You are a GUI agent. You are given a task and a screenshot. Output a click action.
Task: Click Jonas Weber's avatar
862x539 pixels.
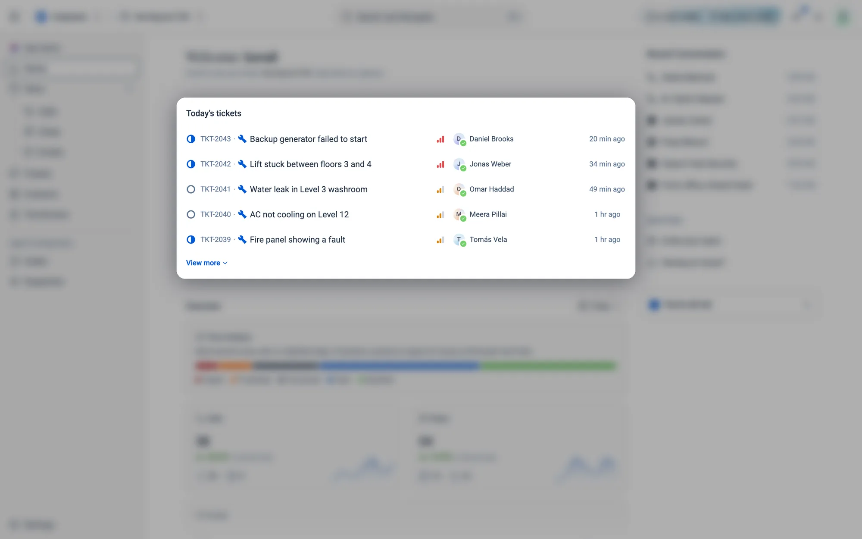(459, 164)
